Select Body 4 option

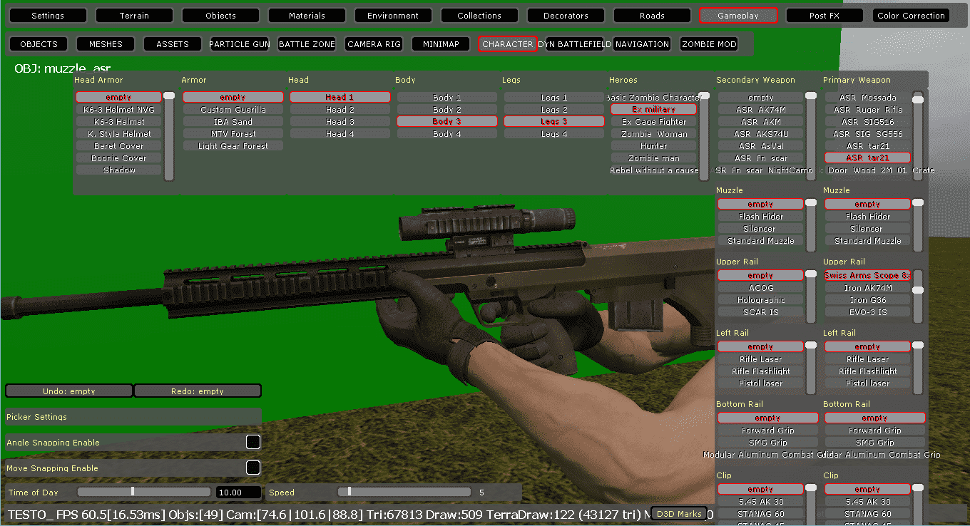[447, 134]
